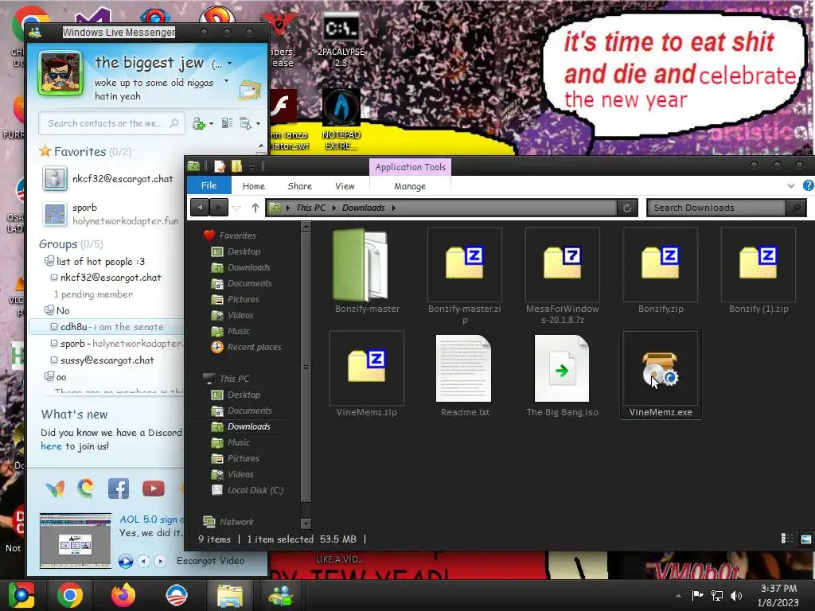This screenshot has height=611, width=815.
Task: Open Quick Access Toolbar customize dropdown
Action: 252,167
